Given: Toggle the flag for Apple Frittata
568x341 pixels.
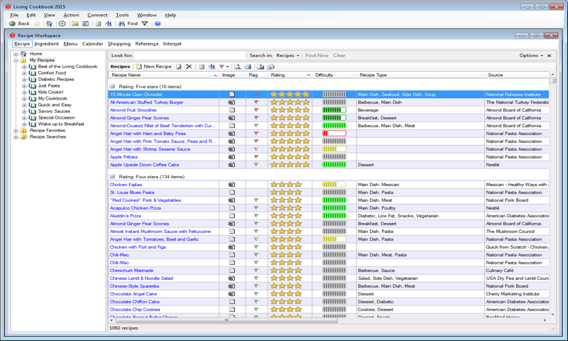Looking at the screenshot, I should click(256, 157).
